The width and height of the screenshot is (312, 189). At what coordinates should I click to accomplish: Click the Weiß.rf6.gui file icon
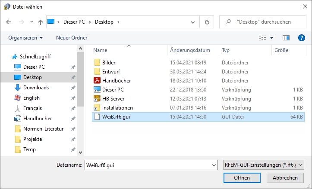(x=97, y=116)
